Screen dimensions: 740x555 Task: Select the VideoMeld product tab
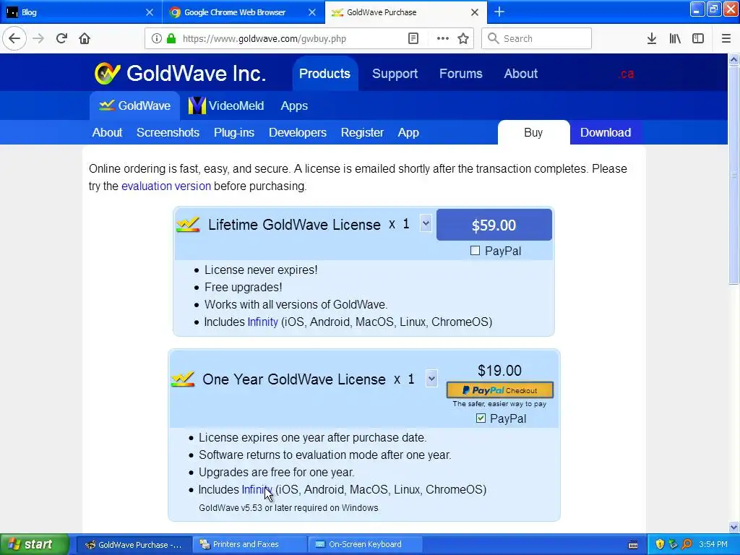[x=226, y=106]
